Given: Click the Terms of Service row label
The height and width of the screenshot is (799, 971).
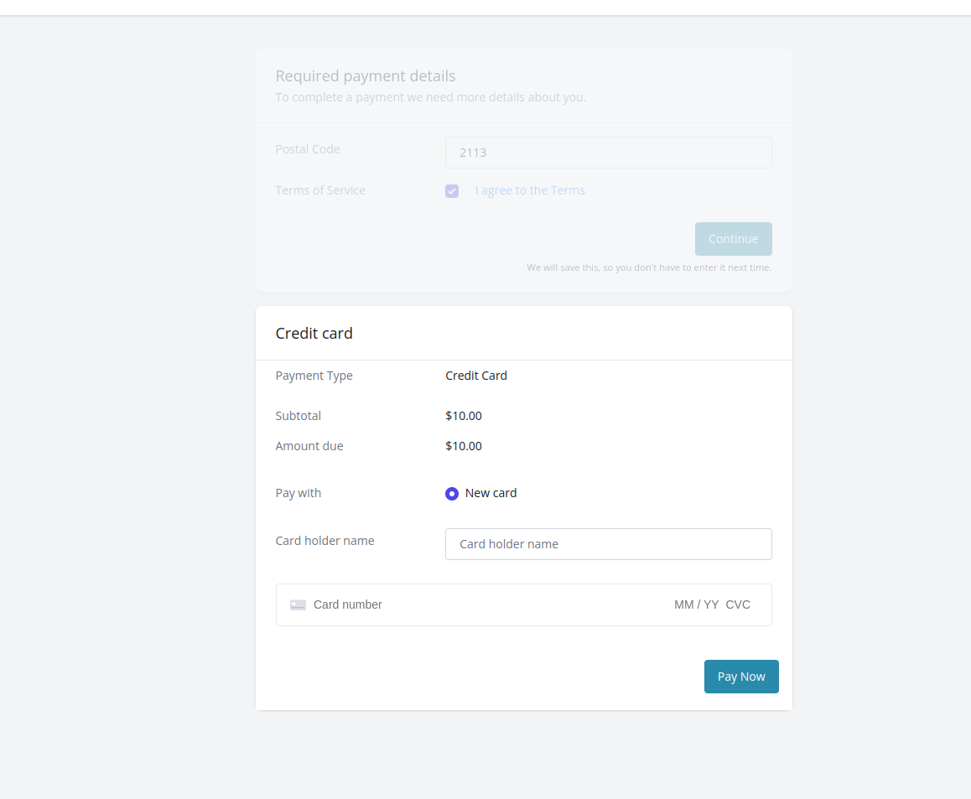Looking at the screenshot, I should pos(320,190).
